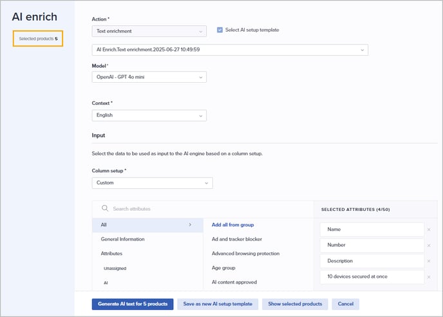Click the Selected products 5 indicator
This screenshot has width=443, height=317.
point(38,39)
